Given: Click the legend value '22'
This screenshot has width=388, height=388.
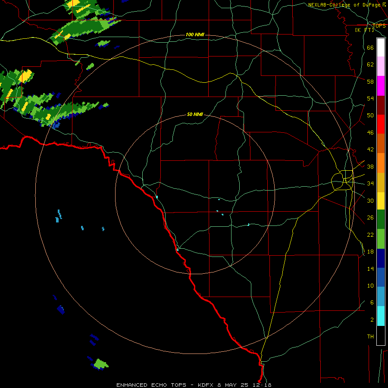Looking at the screenshot, I should (370, 235).
